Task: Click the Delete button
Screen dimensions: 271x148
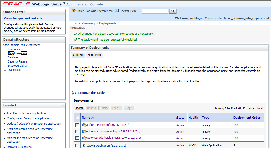Action: point(104,108)
